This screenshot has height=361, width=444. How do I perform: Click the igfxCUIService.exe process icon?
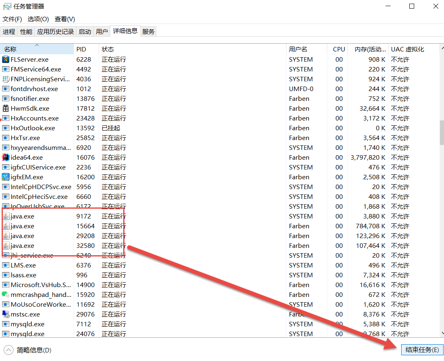click(x=6, y=167)
